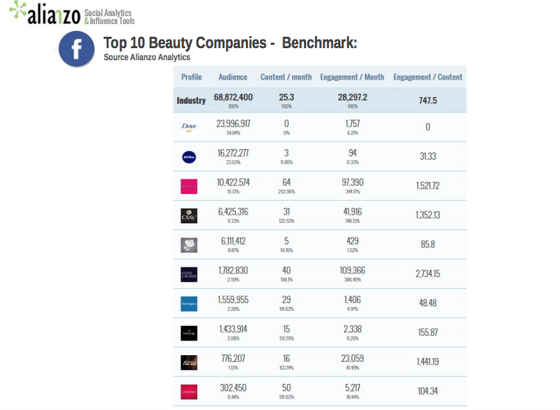
Task: Click Shiseido engagement 5,217
Action: 352,387
